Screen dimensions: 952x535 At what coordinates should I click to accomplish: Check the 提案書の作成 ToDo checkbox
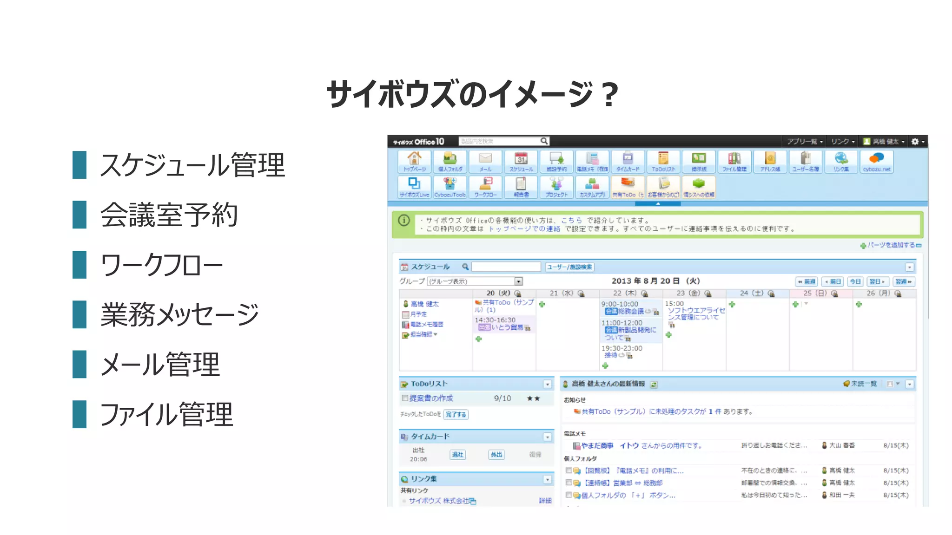[x=405, y=398]
